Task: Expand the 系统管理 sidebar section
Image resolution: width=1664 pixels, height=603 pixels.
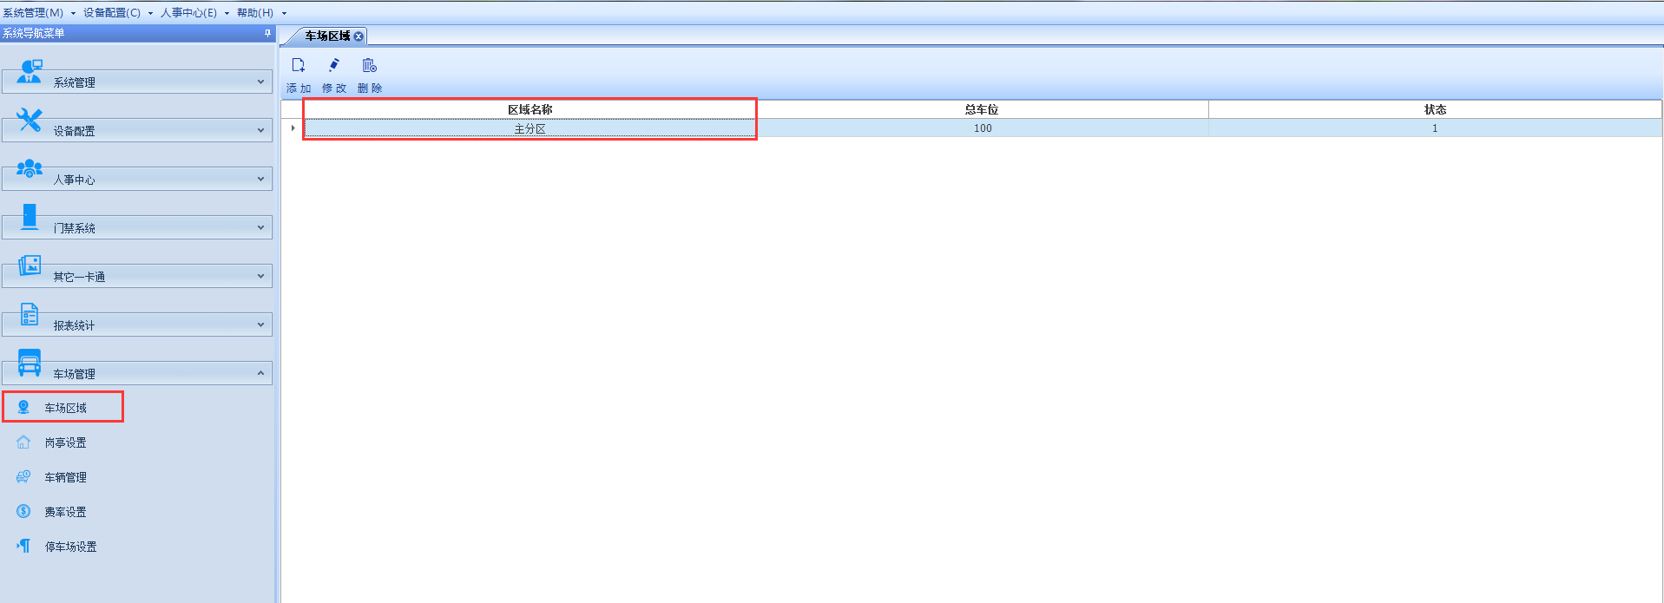Action: coord(137,82)
